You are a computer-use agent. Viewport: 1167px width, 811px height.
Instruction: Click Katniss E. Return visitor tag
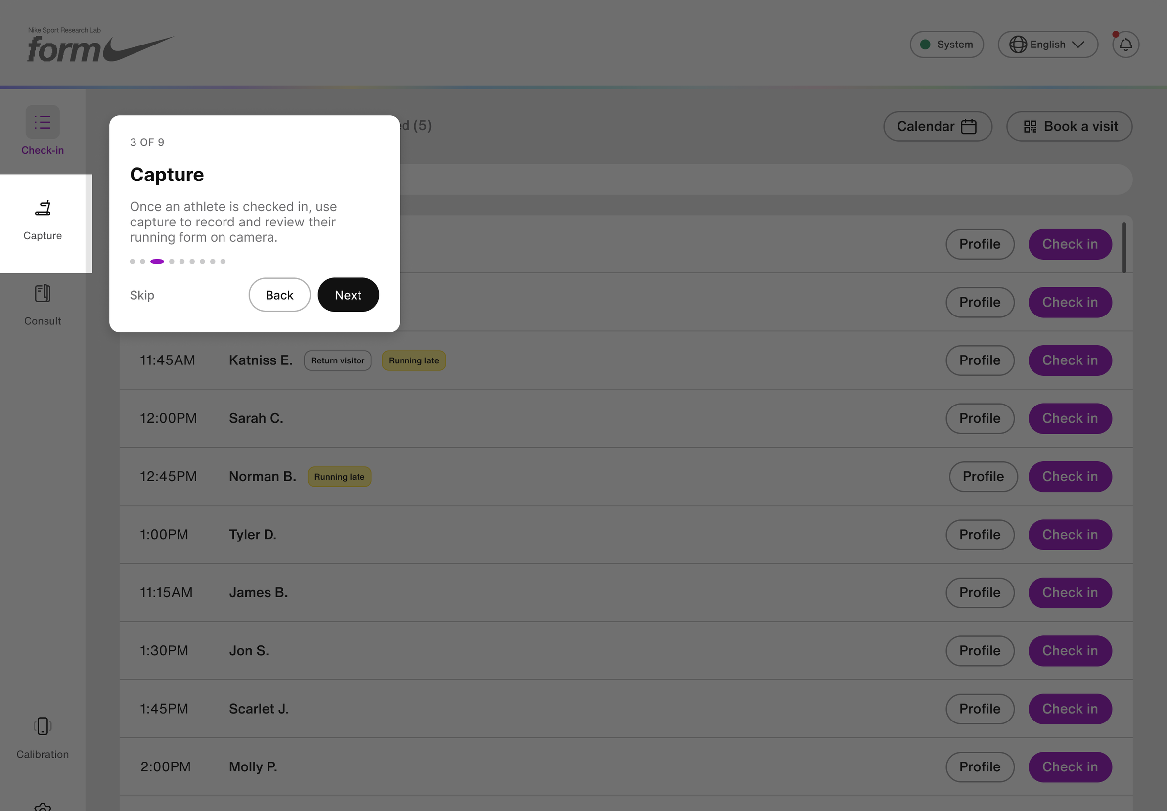tap(337, 360)
